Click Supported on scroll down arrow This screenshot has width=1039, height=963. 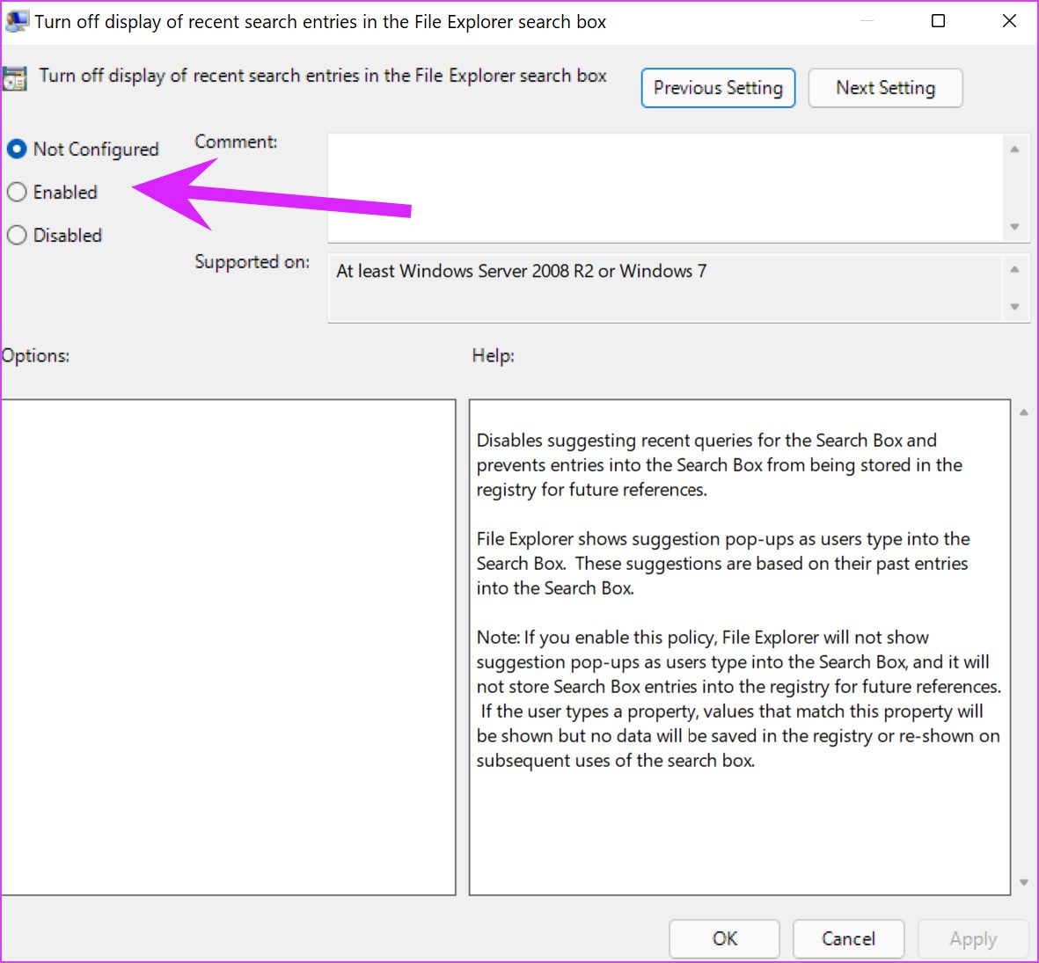1014,307
